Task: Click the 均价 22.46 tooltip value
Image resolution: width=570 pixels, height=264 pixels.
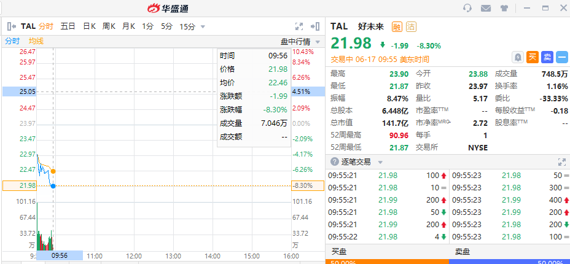Action: pos(278,83)
